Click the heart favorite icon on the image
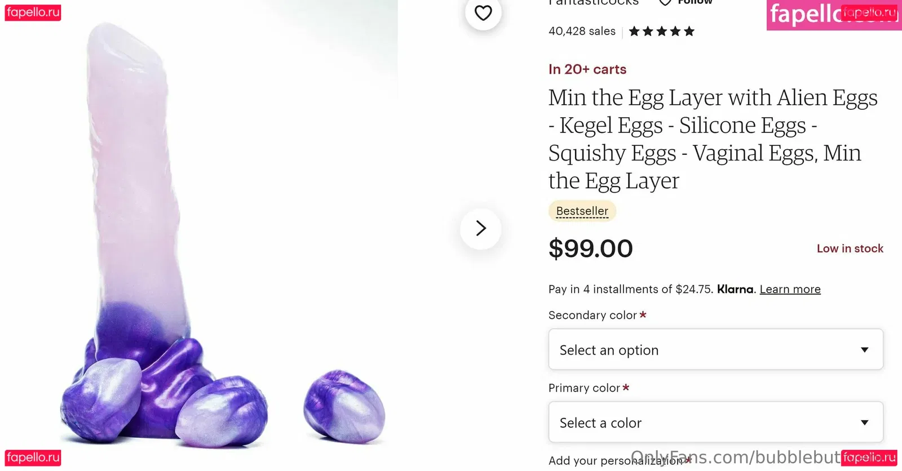Image resolution: width=902 pixels, height=471 pixels. tap(483, 13)
